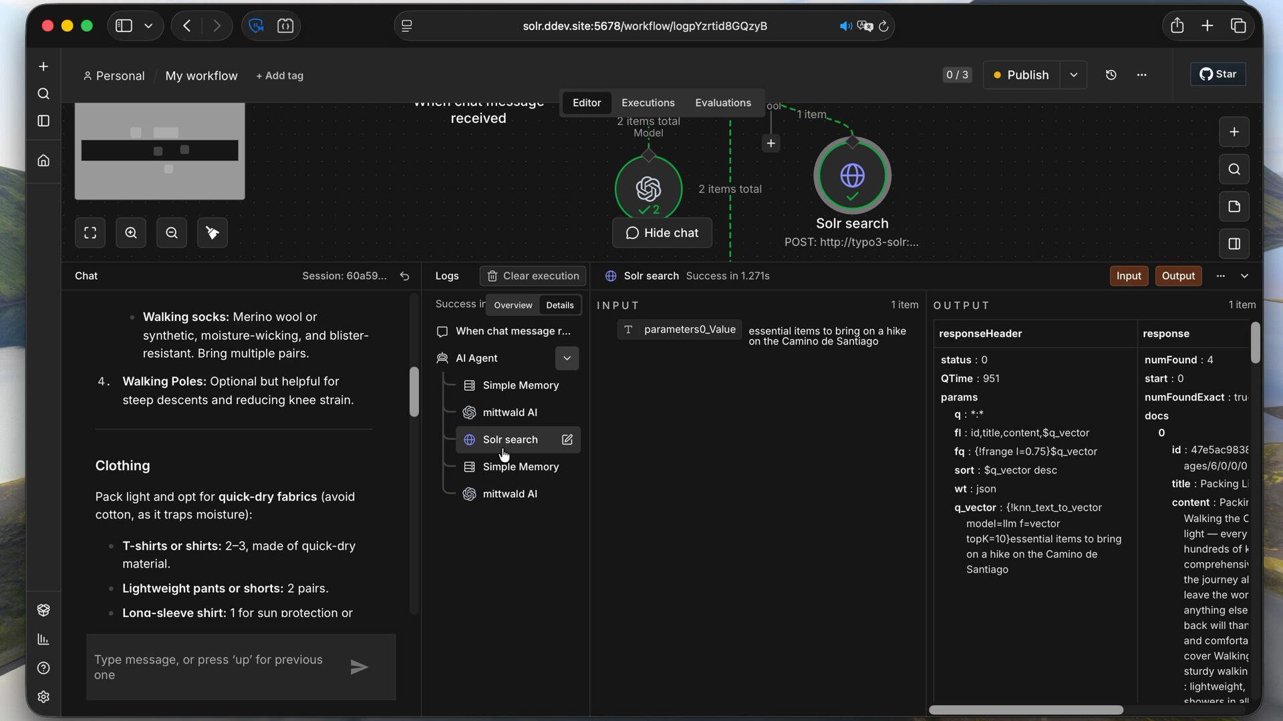
Task: Reset the chat session
Action: coord(404,276)
